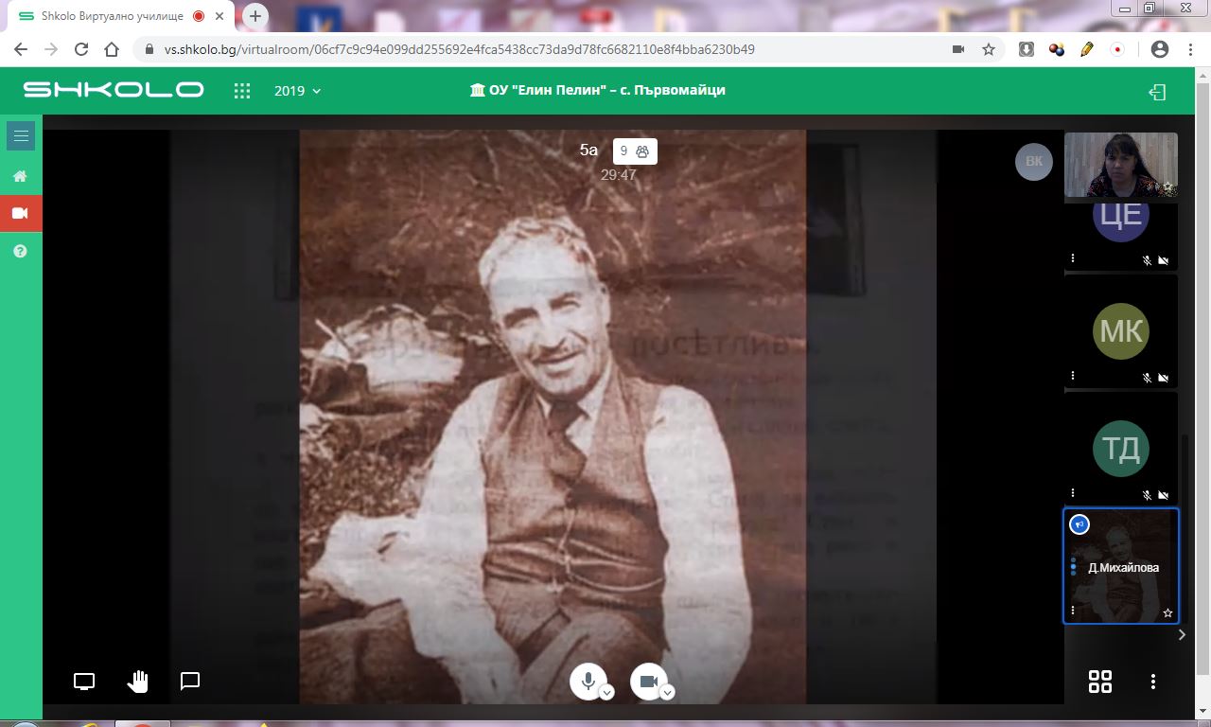Click the logout icon in header
The height and width of the screenshot is (727, 1211).
(x=1156, y=92)
